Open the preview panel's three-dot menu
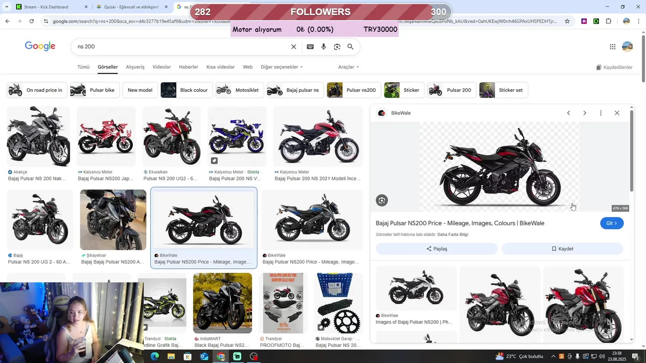Image resolution: width=646 pixels, height=363 pixels. 601,113
